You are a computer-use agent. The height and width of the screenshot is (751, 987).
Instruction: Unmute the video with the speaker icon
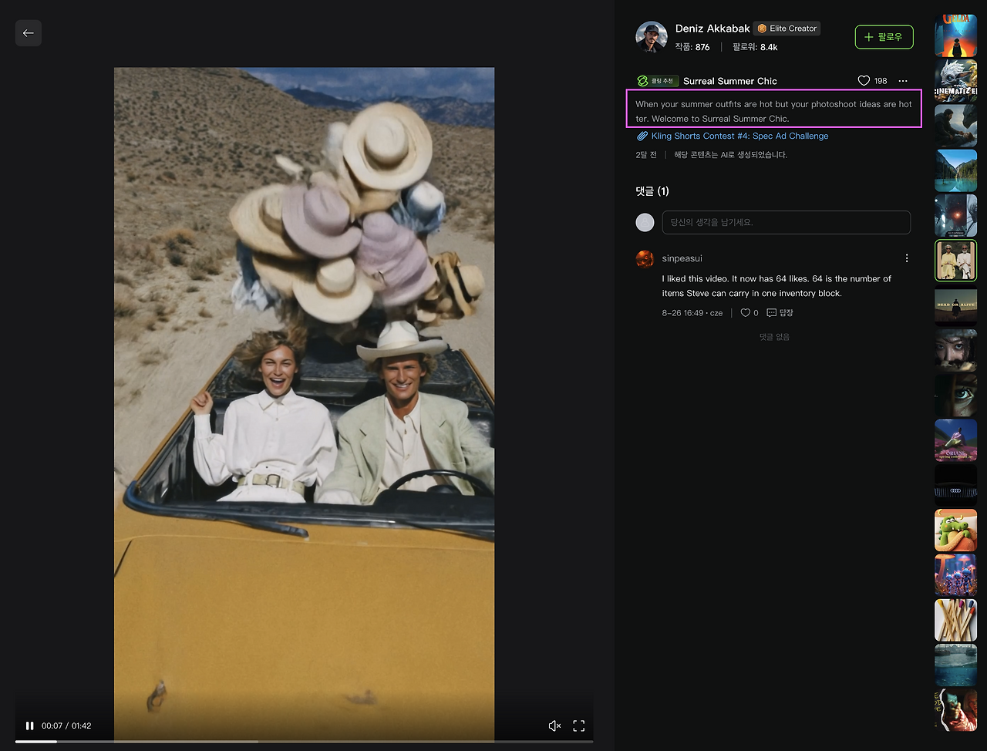click(554, 726)
